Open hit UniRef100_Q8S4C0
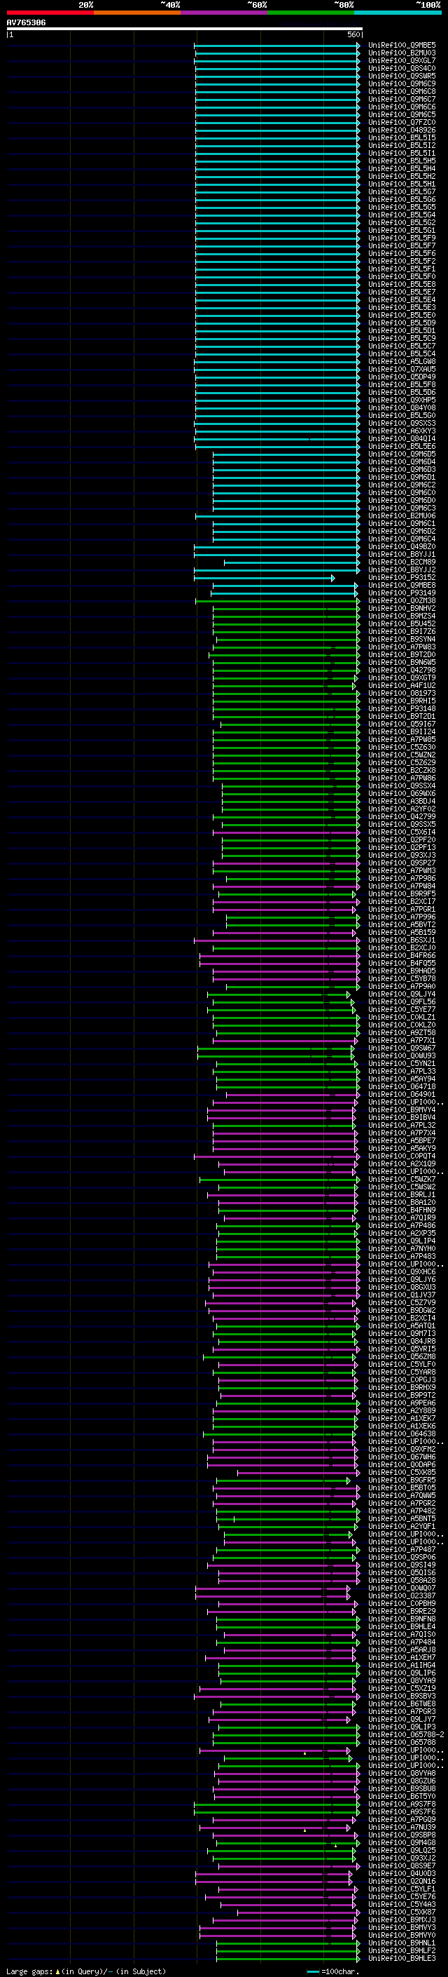This screenshot has height=1977, width=448. [x=401, y=68]
